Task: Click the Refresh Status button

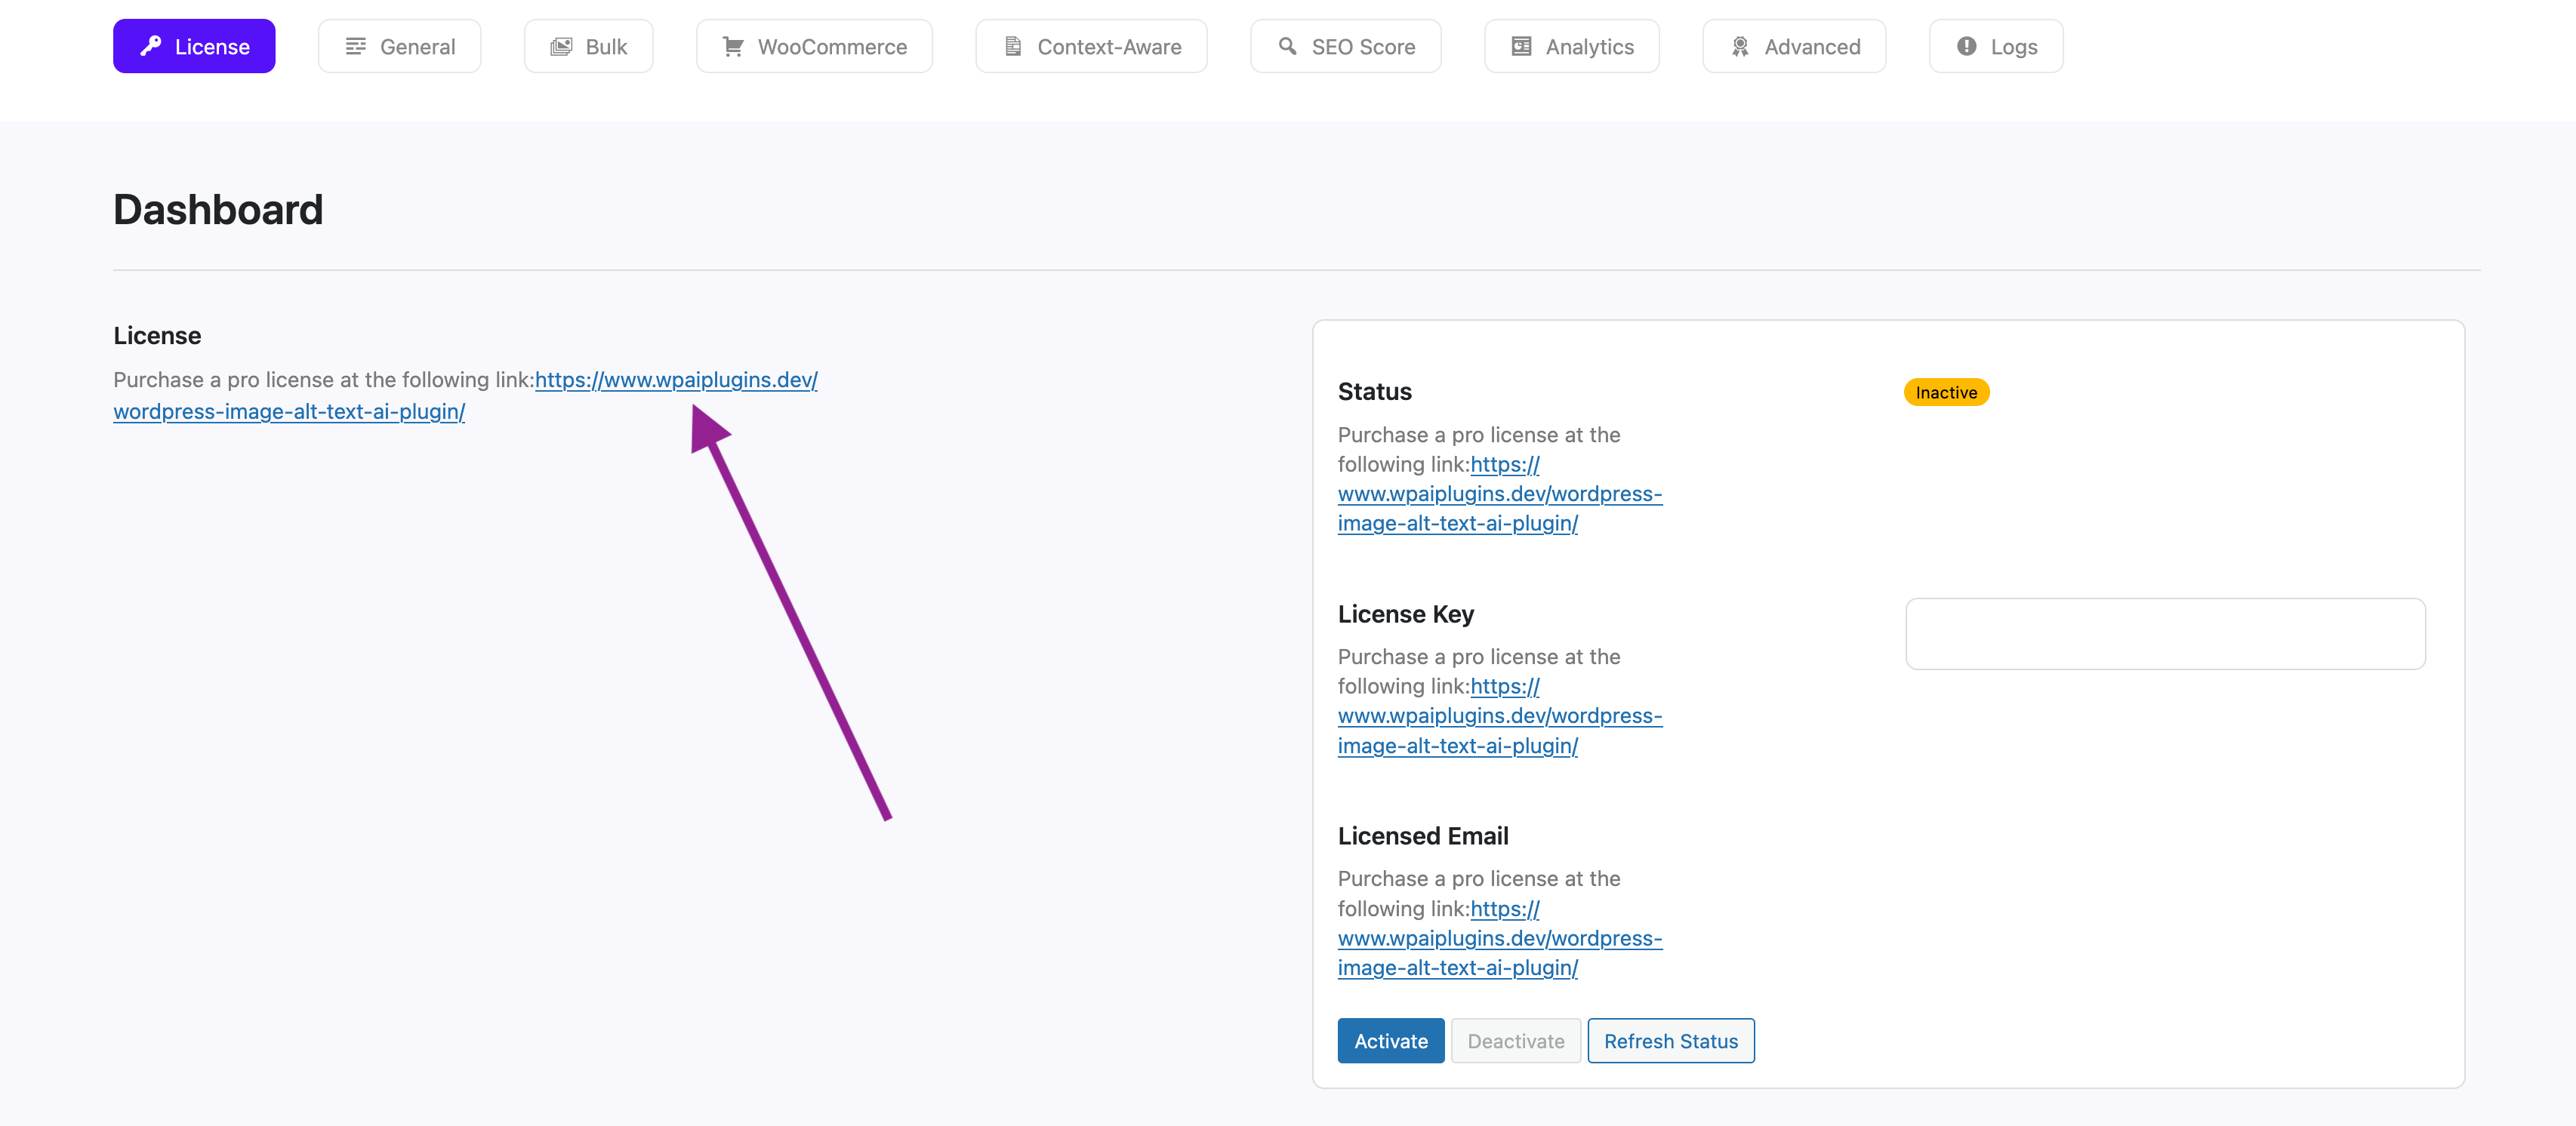Action: click(x=1670, y=1040)
